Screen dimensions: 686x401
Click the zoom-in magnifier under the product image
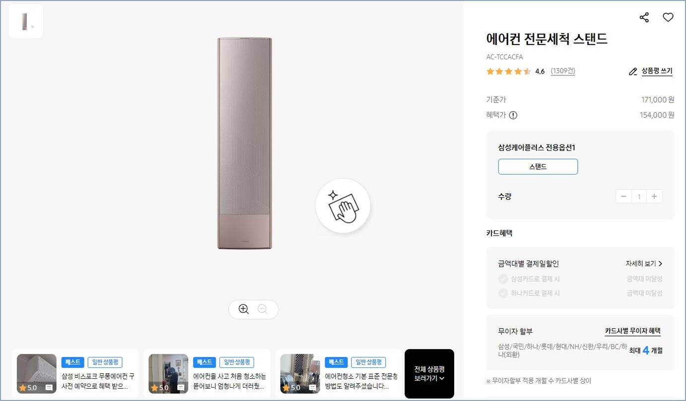tap(243, 309)
